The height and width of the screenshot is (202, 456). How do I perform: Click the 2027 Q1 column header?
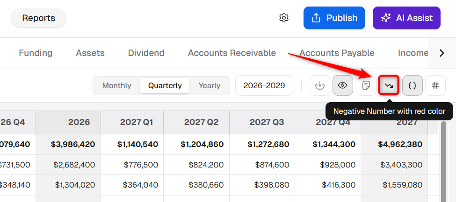click(132, 122)
